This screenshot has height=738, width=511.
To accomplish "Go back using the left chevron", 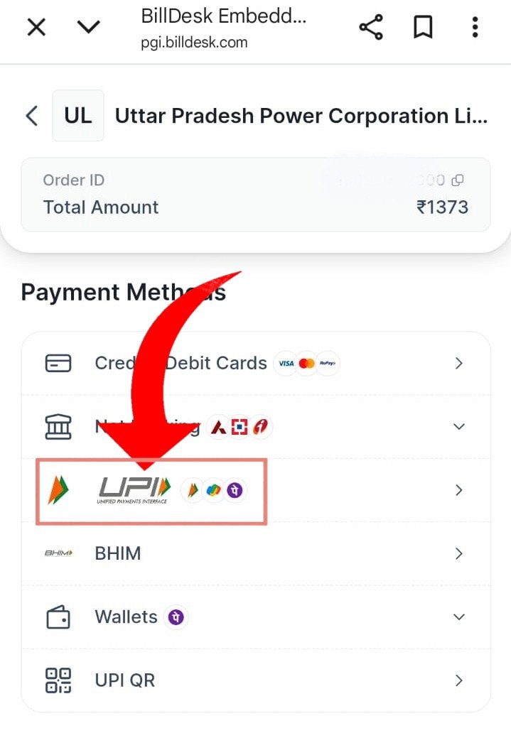I will 31,116.
